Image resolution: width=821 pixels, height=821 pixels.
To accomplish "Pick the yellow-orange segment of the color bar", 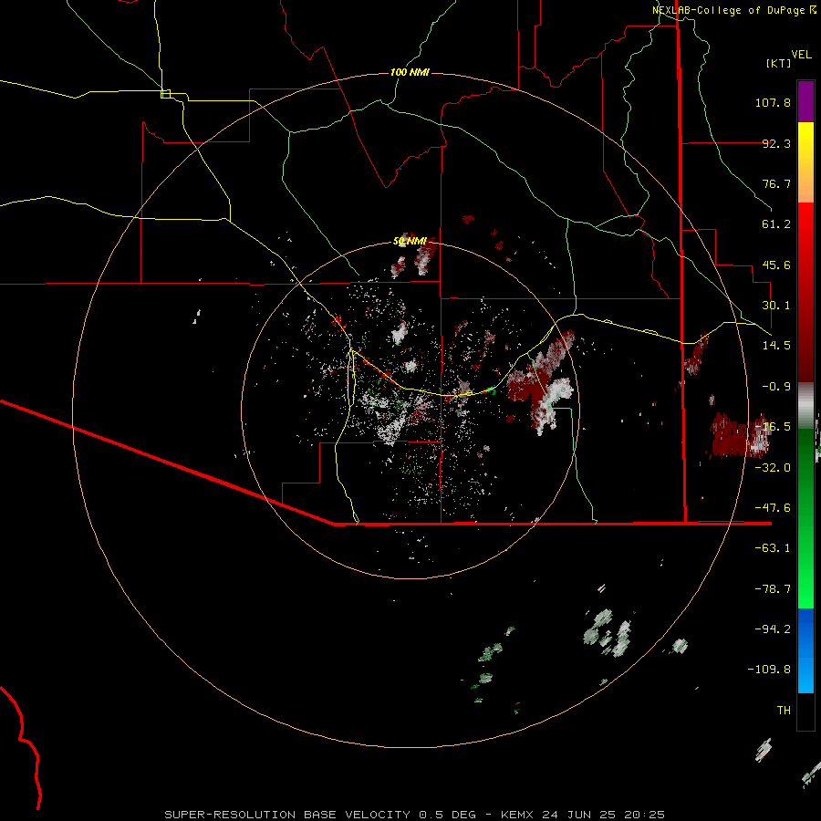I will [805, 162].
